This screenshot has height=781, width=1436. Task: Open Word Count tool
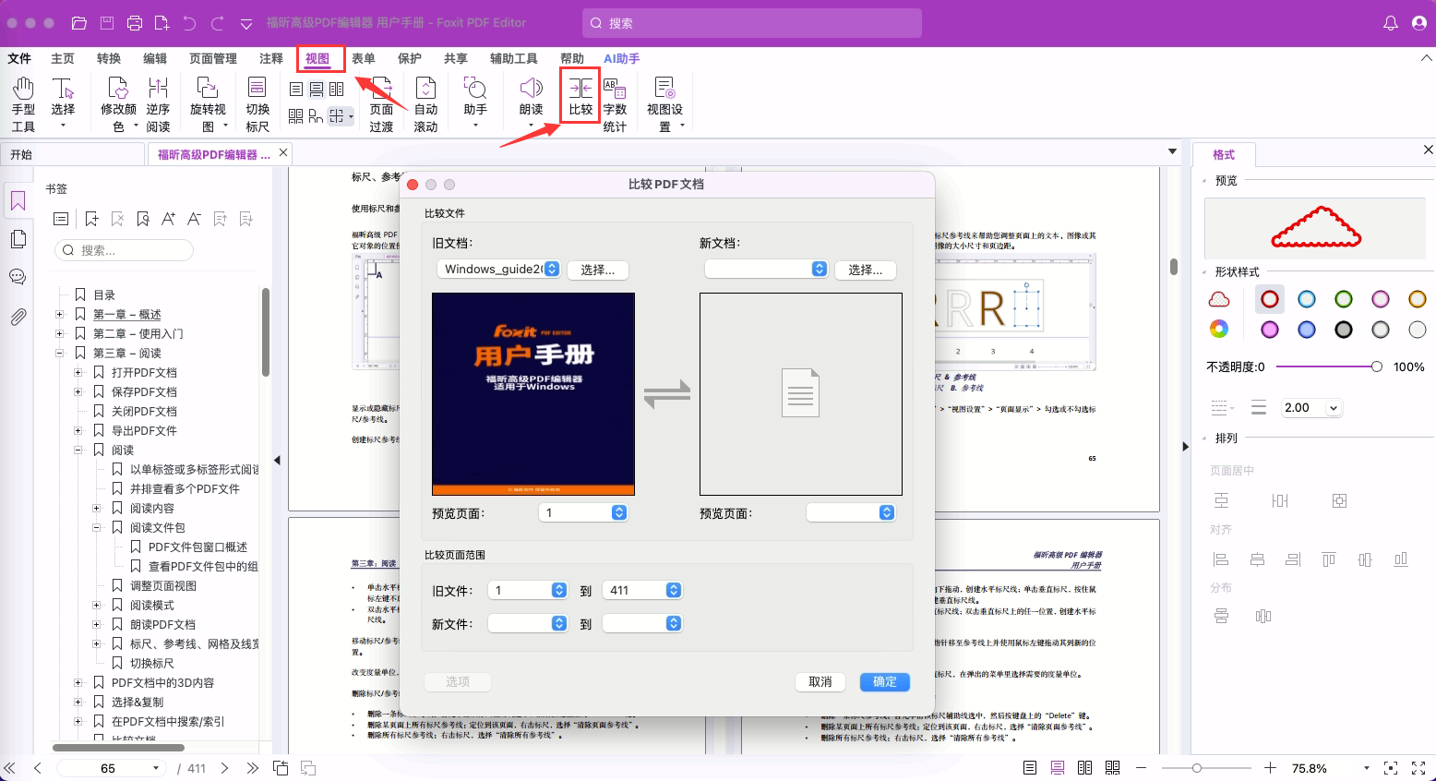tap(615, 104)
